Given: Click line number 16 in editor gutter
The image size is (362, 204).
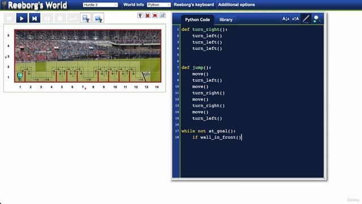Looking at the screenshot, I should pos(177,125).
